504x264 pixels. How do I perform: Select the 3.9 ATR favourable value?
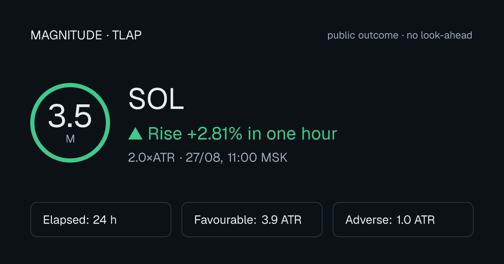281,220
